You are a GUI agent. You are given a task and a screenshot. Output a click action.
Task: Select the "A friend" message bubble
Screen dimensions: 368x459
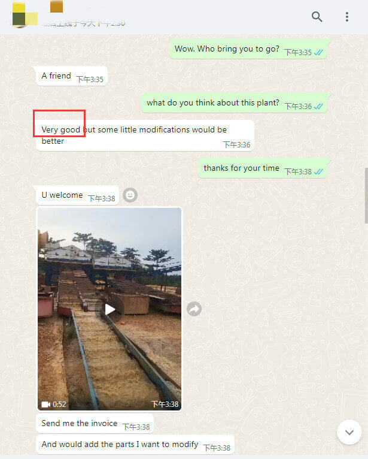(x=72, y=76)
